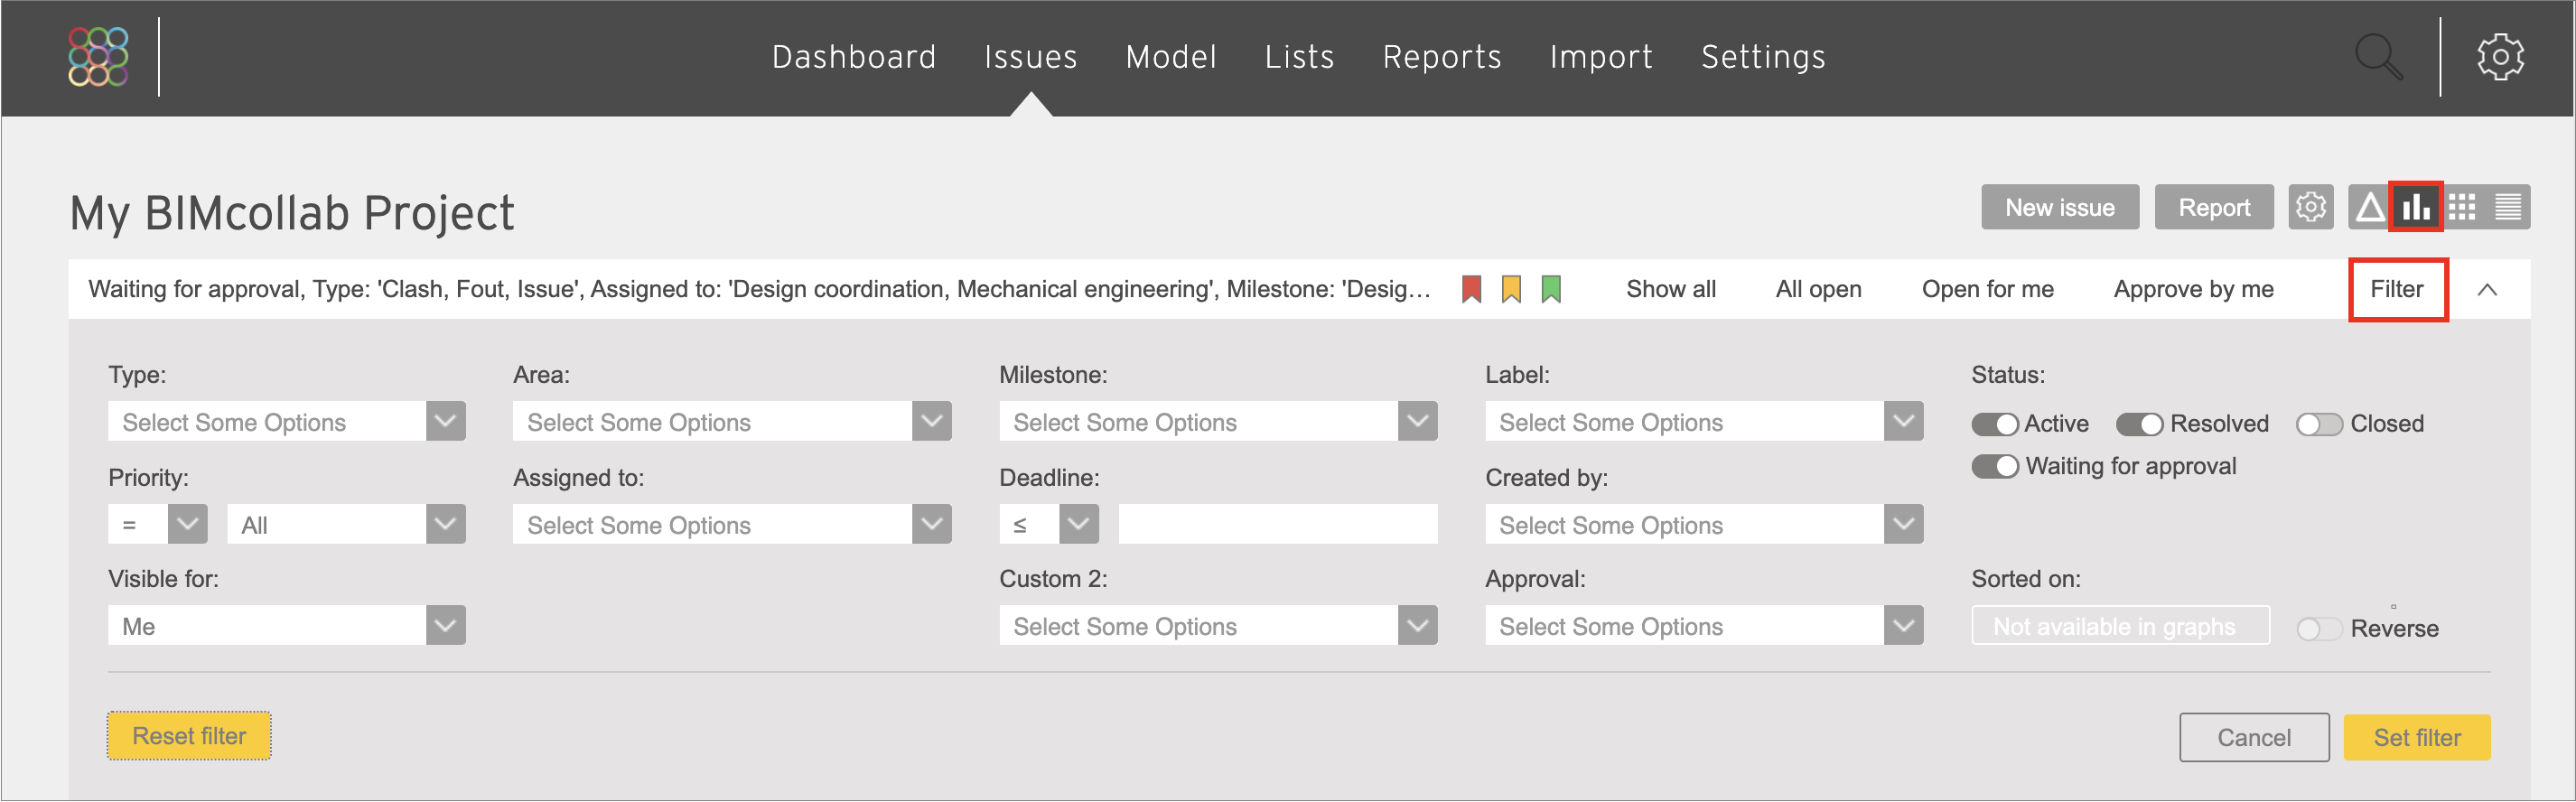
Task: Open the Visible for Me dropdown
Action: coord(286,625)
